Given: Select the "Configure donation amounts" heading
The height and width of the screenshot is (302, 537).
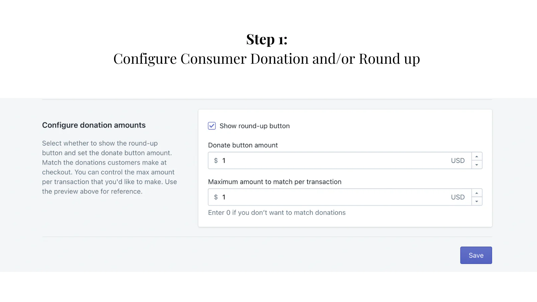Looking at the screenshot, I should pos(94,125).
